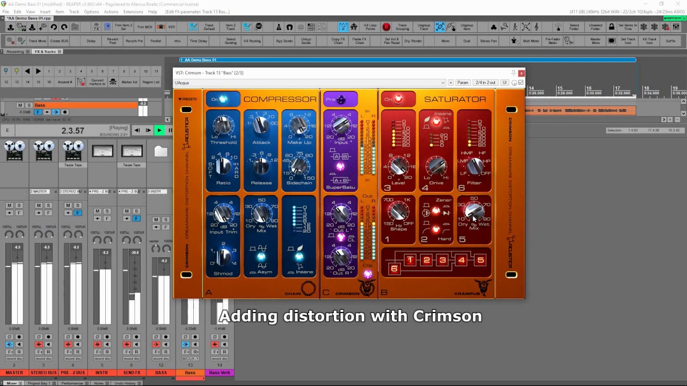Select saturator routing block 4

click(462, 261)
